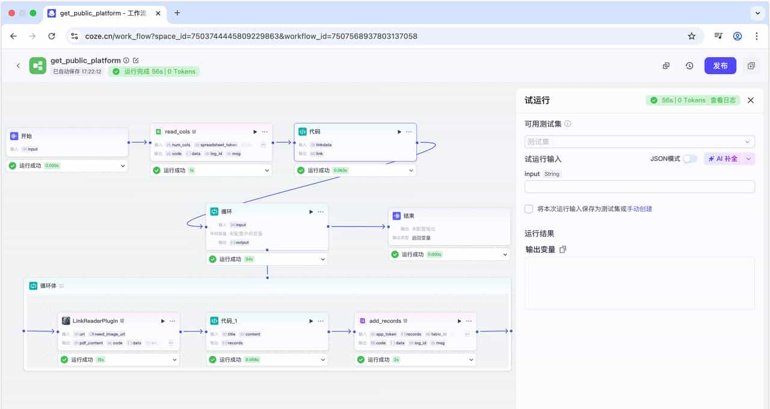Open the resource panel icon at top right

point(751,66)
